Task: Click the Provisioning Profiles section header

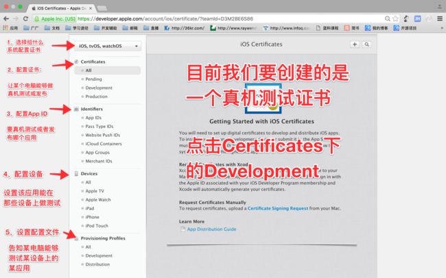Action: (x=103, y=238)
